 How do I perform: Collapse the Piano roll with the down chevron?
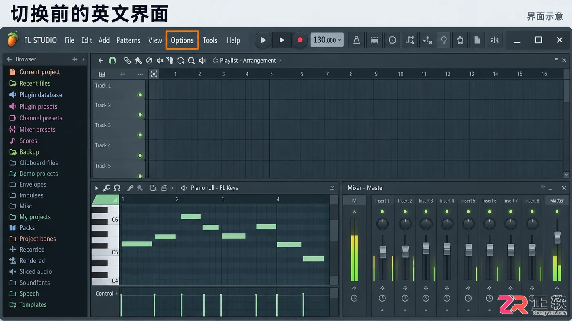click(x=332, y=188)
